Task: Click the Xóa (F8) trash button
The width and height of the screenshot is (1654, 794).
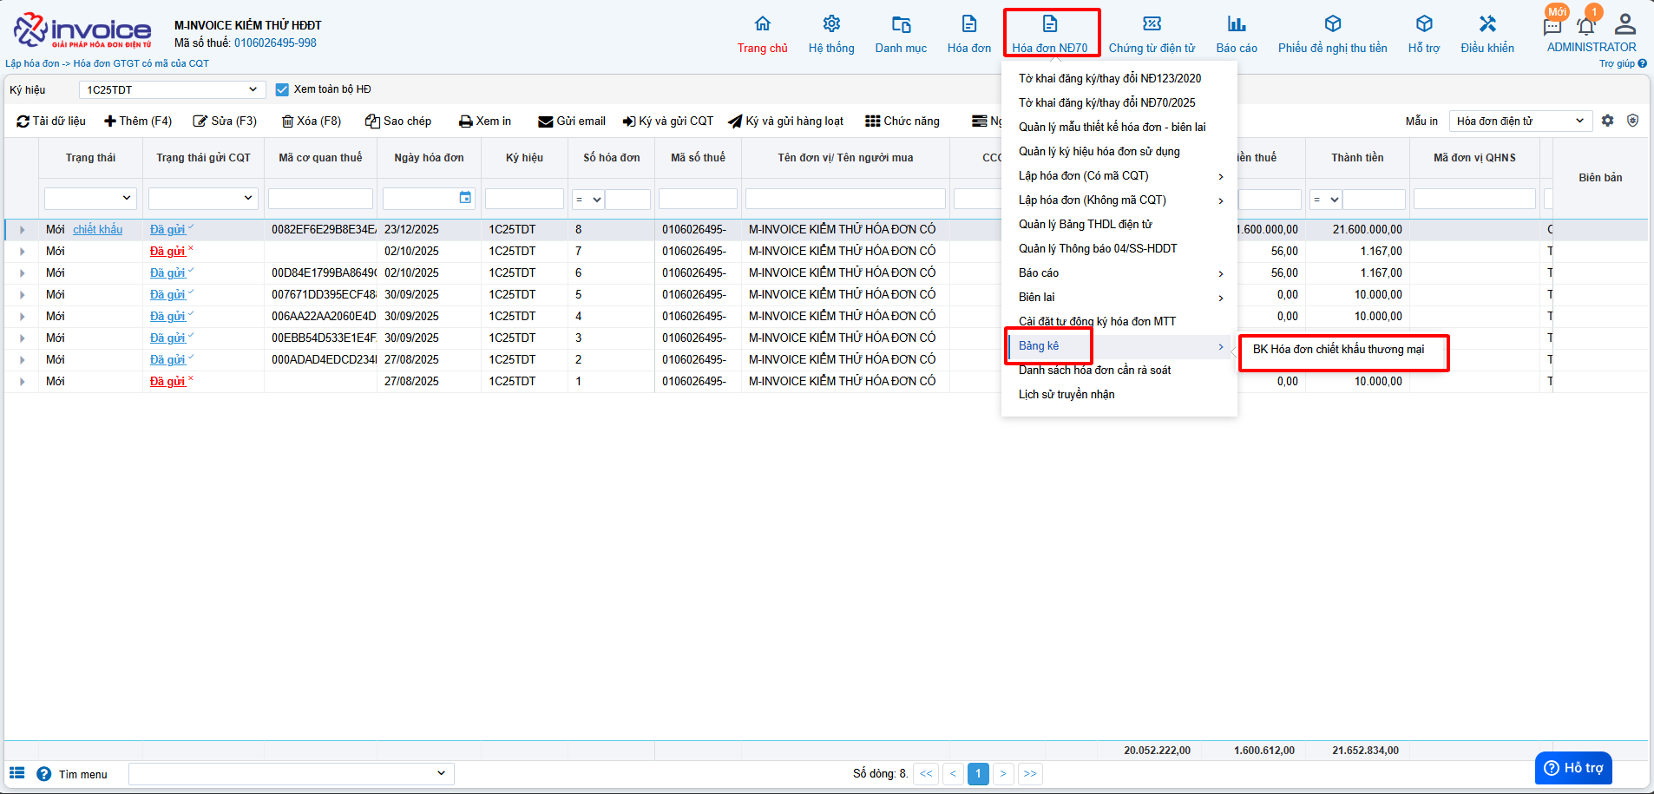Action: [x=312, y=121]
